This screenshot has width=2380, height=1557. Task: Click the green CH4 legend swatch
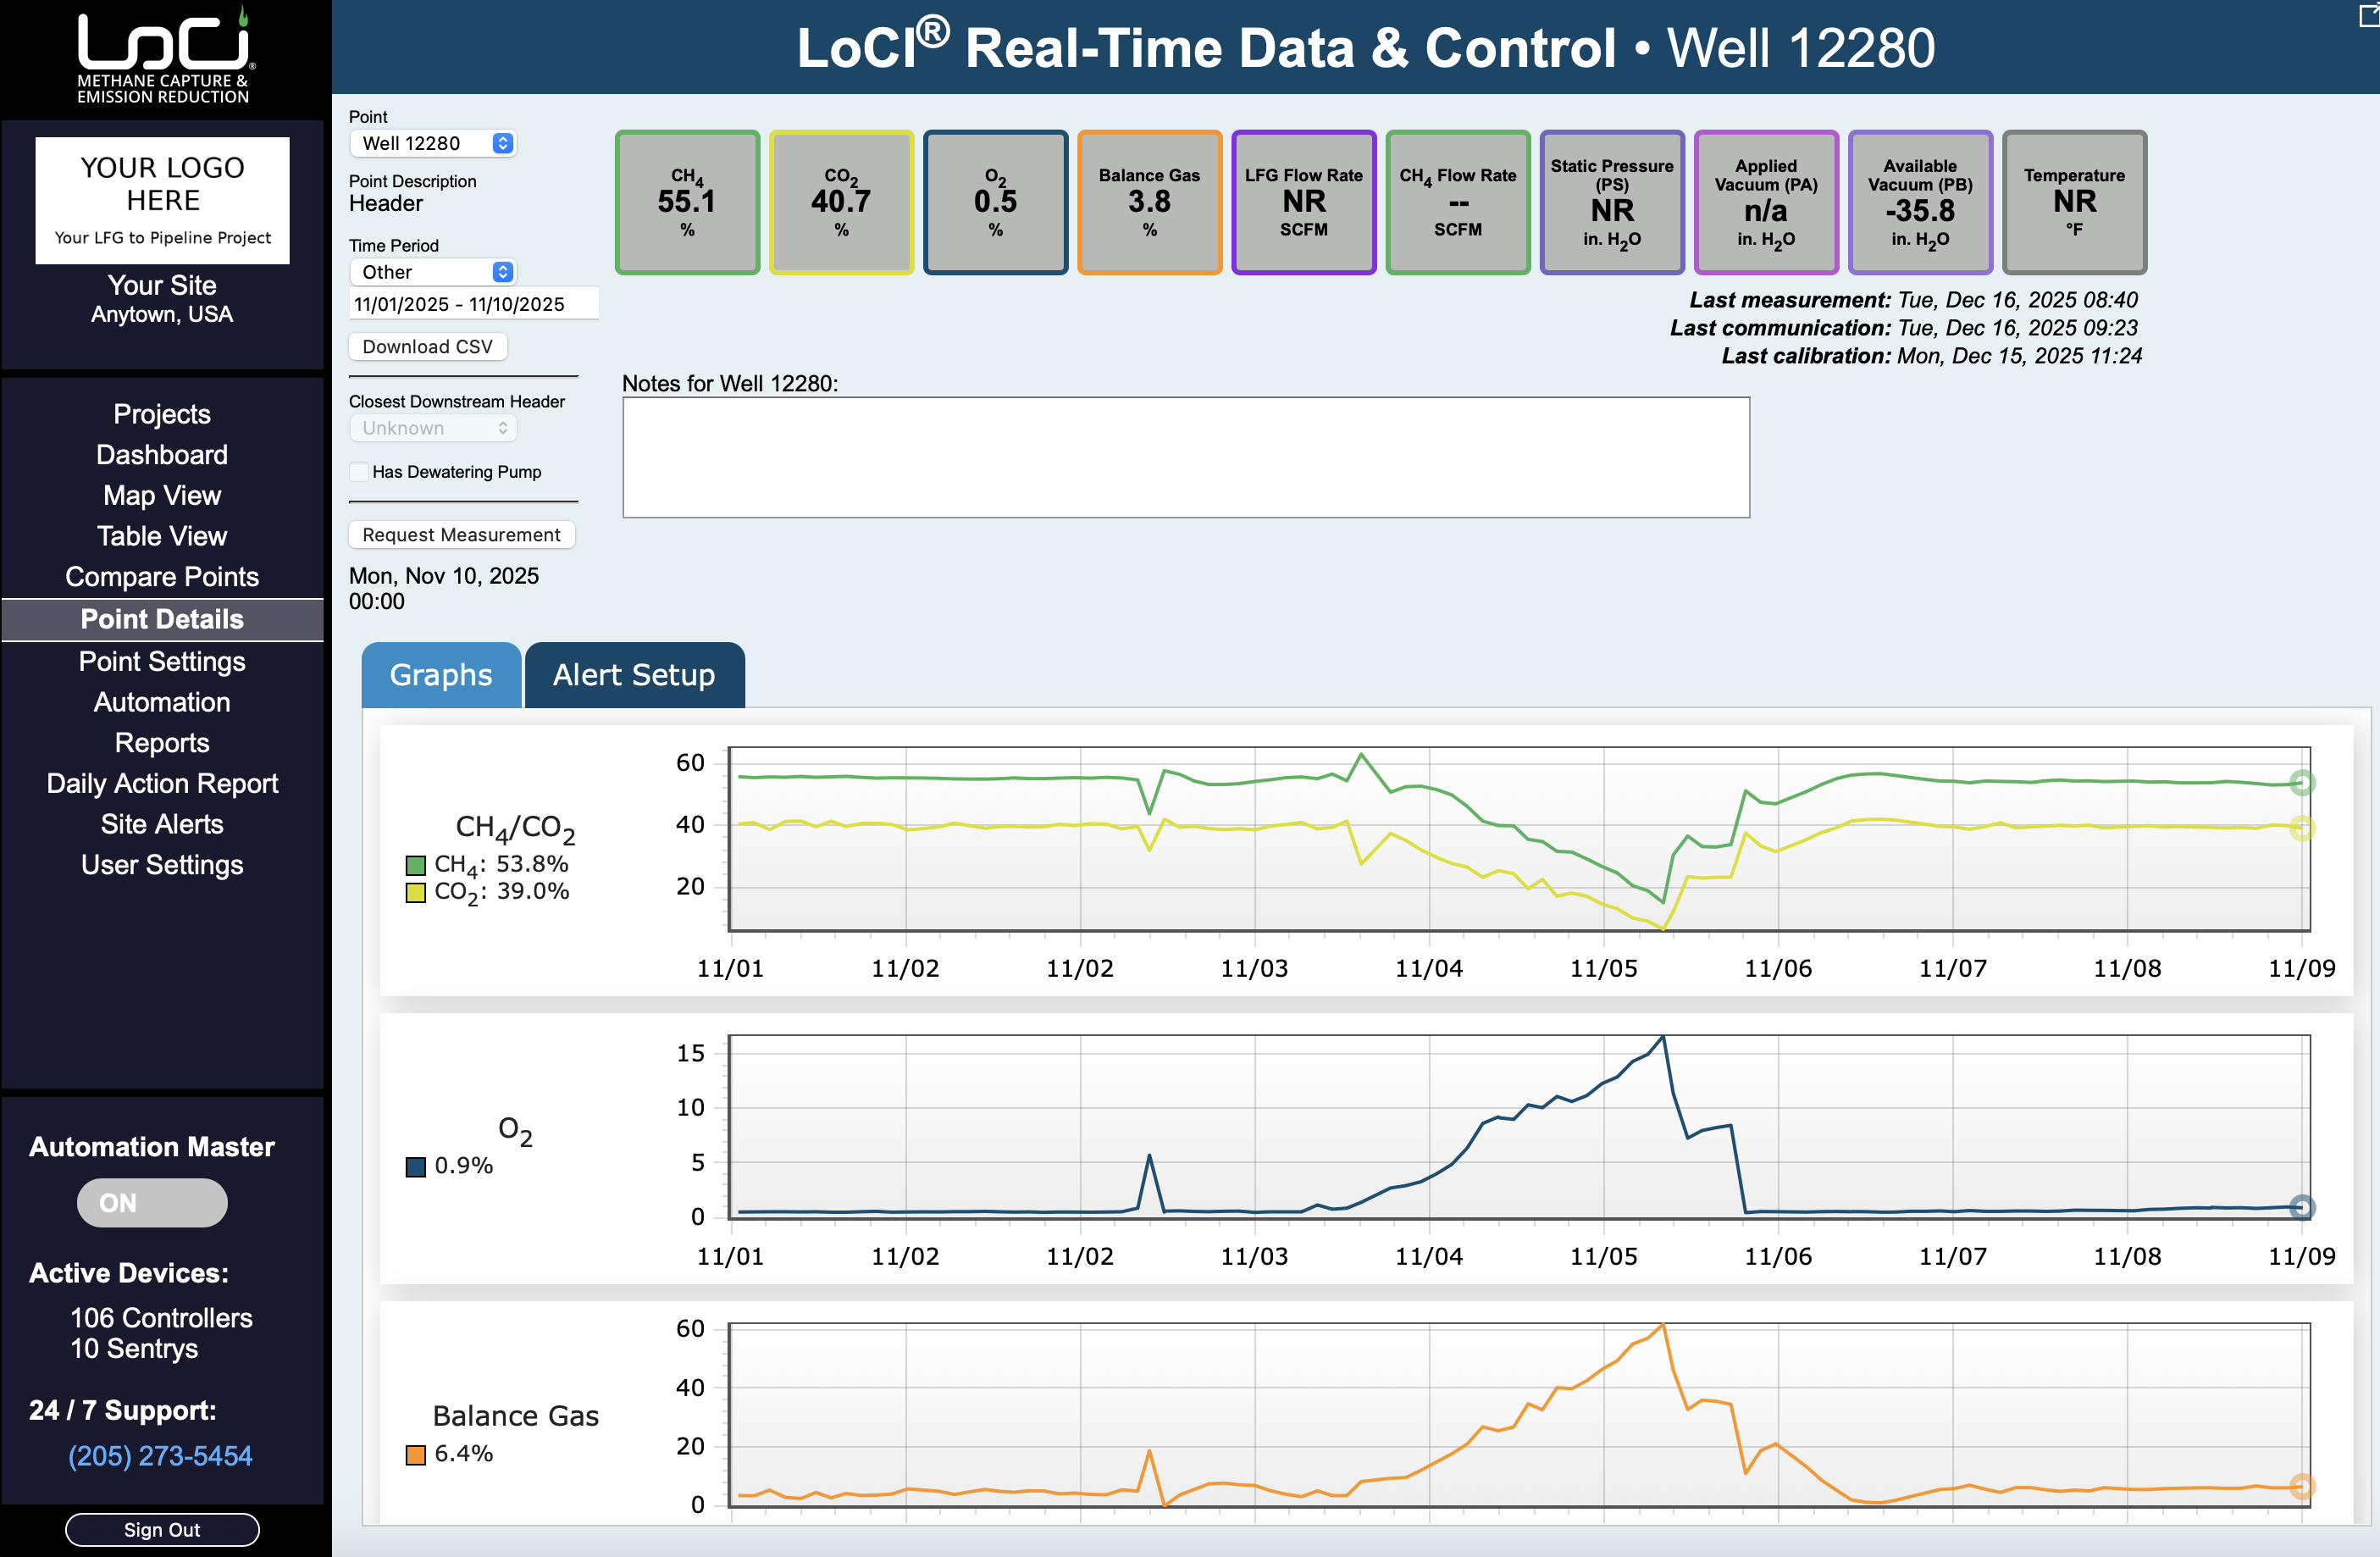coord(415,865)
